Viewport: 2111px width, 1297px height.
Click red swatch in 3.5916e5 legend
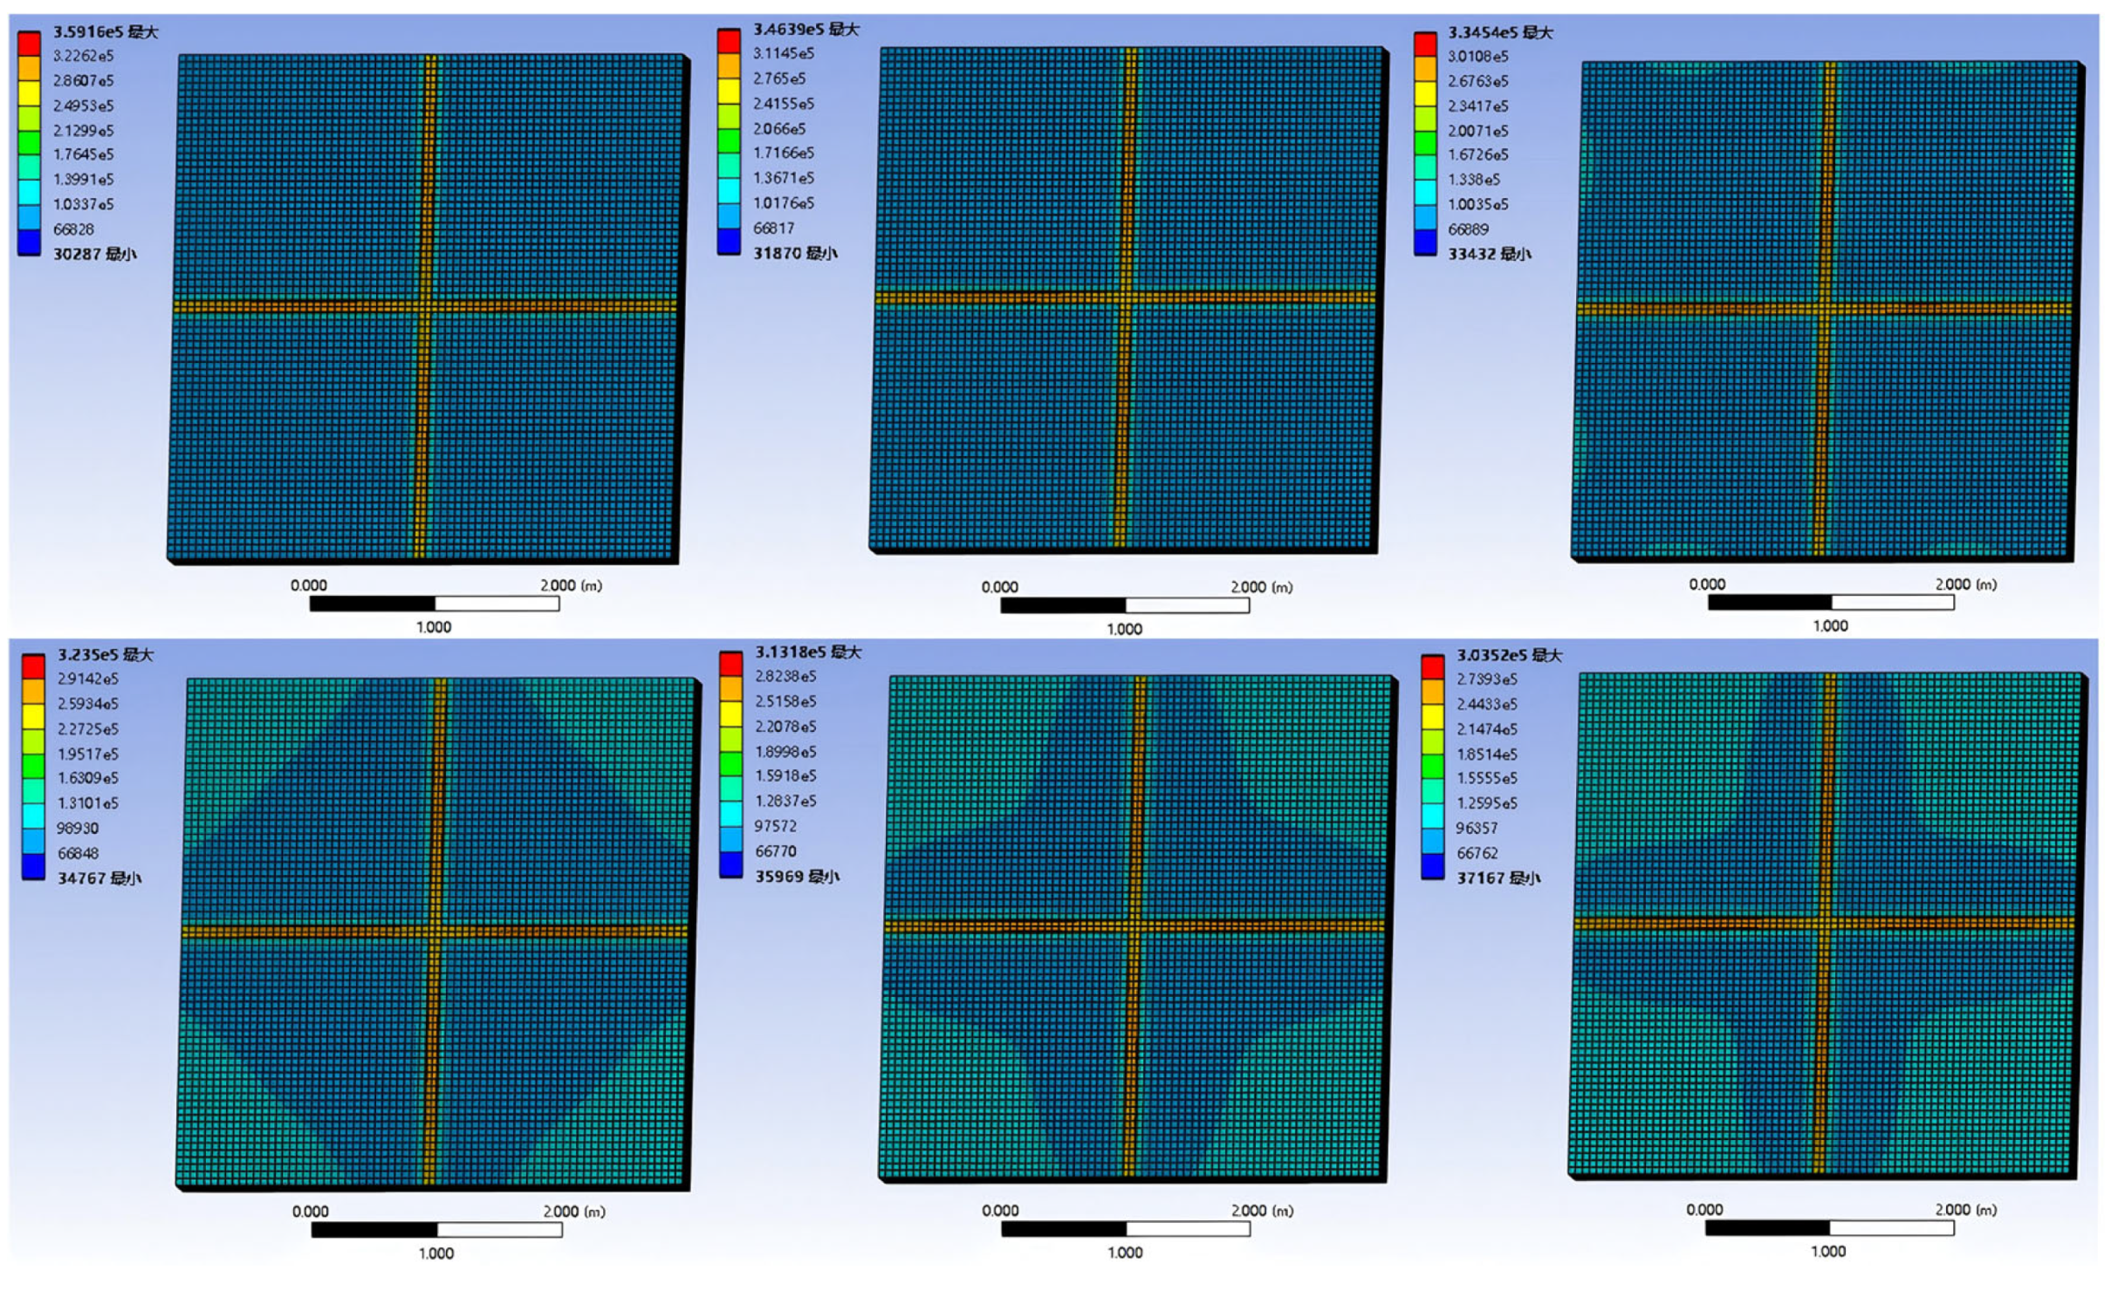click(x=30, y=44)
